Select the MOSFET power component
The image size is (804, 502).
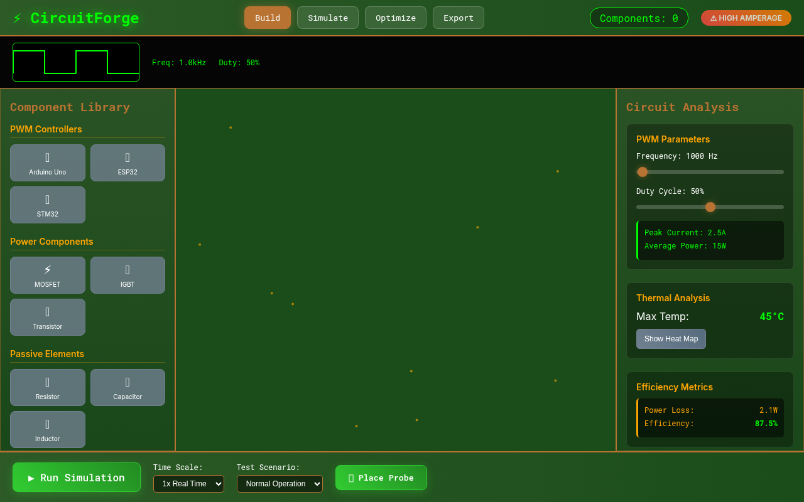click(47, 275)
